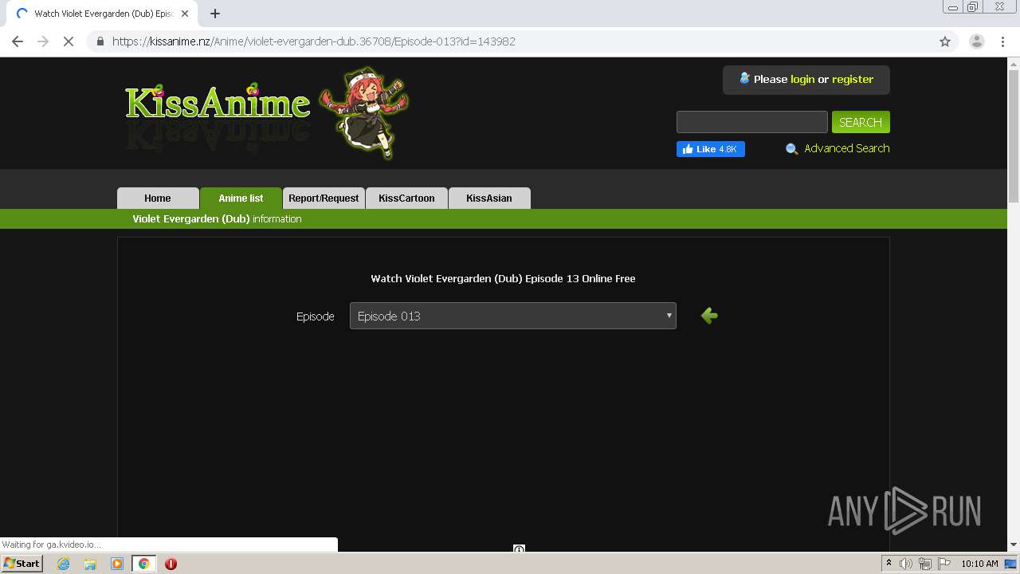The image size is (1020, 574).
Task: Click the red Opera-style taskbar icon
Action: click(171, 564)
